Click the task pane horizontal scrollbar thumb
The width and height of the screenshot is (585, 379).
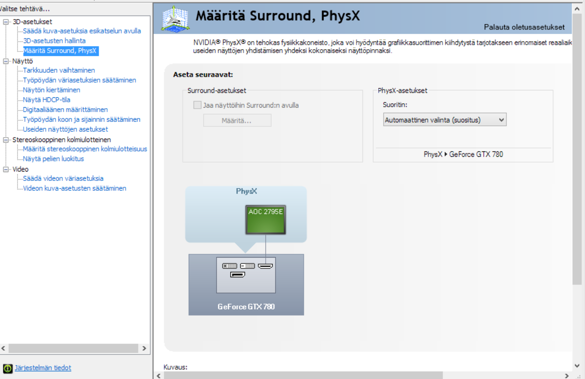pos(74,349)
